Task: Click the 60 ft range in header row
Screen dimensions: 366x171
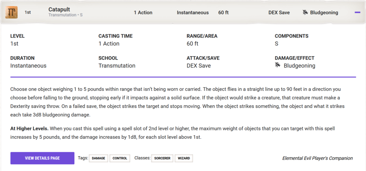Action: coord(223,13)
